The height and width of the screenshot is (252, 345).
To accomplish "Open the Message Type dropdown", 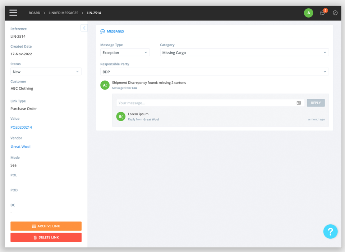I will point(125,52).
